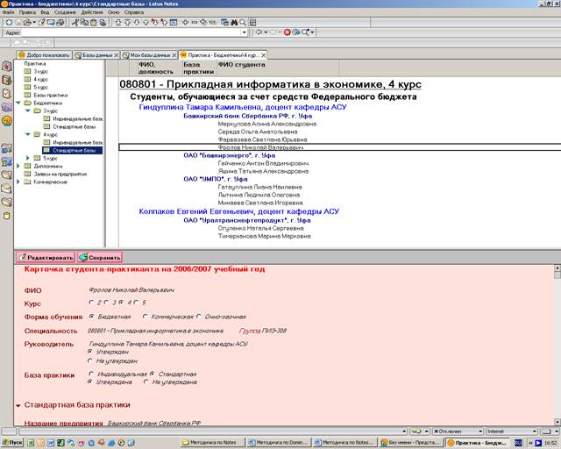Click the Expand plus icon in toolbar

click(185, 22)
